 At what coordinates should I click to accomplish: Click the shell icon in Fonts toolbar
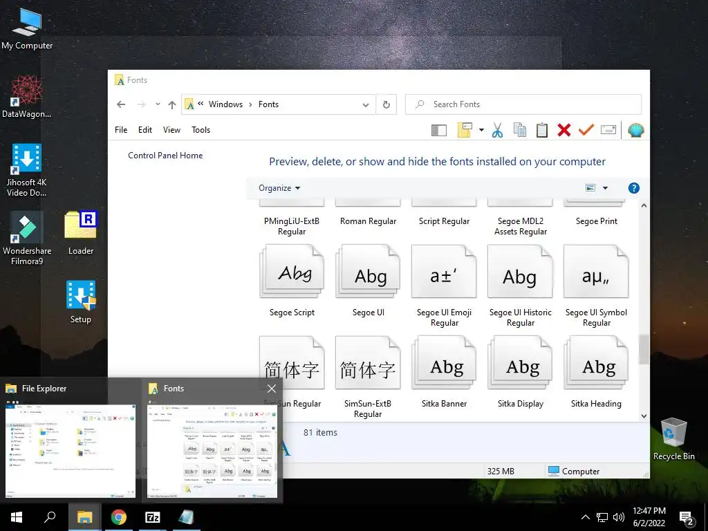(x=636, y=130)
